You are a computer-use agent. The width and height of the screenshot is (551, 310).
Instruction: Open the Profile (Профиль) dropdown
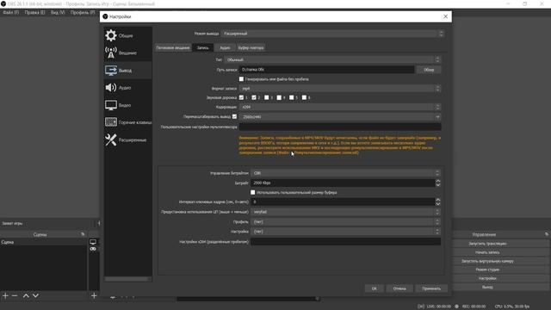point(345,222)
